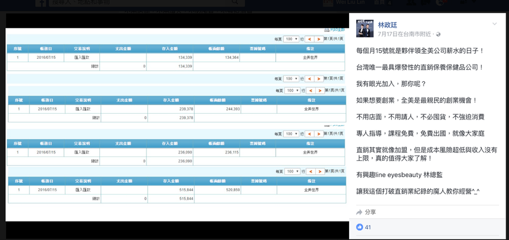Open the 41 likes count

368,227
